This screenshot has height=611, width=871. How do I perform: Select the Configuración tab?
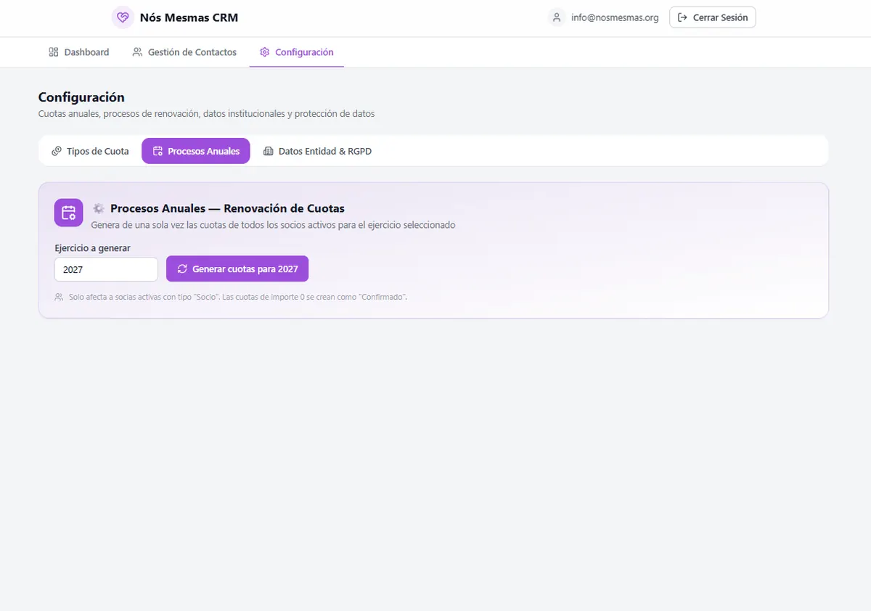coord(297,52)
